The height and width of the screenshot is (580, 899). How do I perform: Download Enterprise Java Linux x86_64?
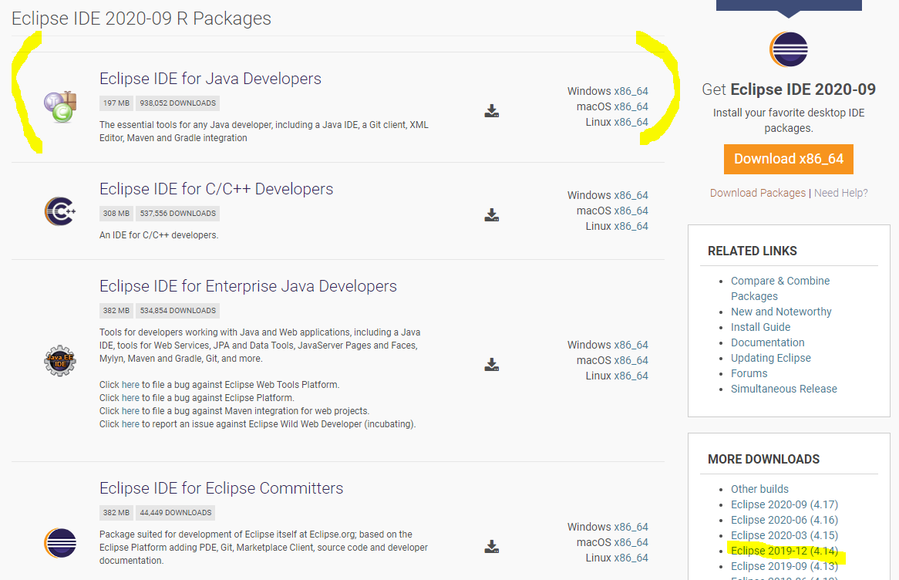click(631, 376)
